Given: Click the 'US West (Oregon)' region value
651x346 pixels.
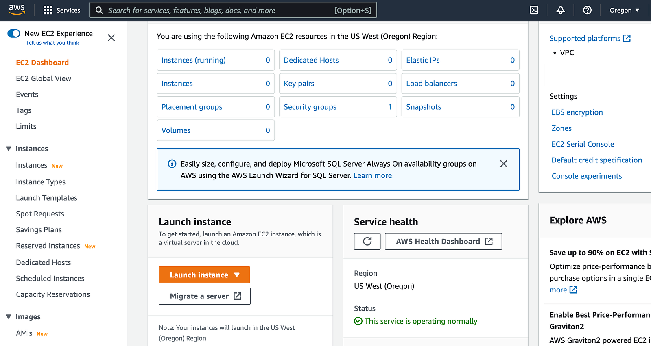Looking at the screenshot, I should 384,286.
